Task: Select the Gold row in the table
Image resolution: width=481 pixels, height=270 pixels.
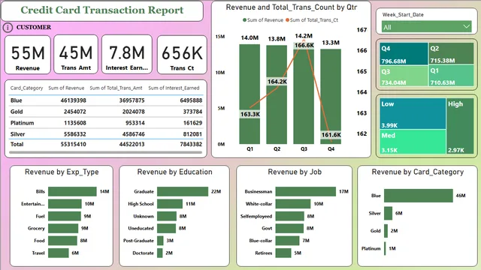Action: click(x=106, y=112)
